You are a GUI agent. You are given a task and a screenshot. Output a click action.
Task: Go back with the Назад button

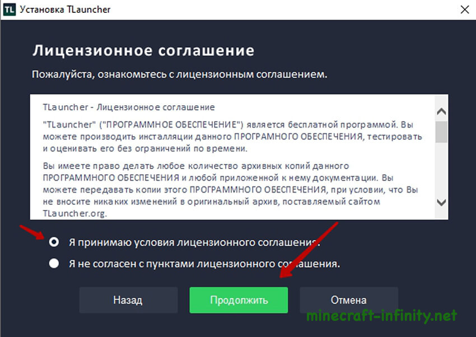click(128, 300)
